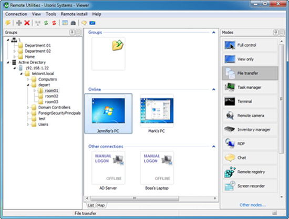Select Mark's PC thumbnail
This screenshot has height=219, width=289.
click(157, 113)
